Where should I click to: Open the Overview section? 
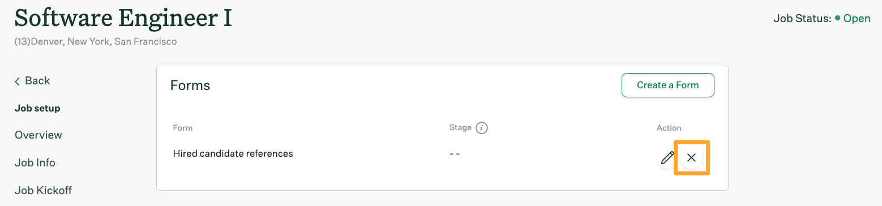point(38,135)
